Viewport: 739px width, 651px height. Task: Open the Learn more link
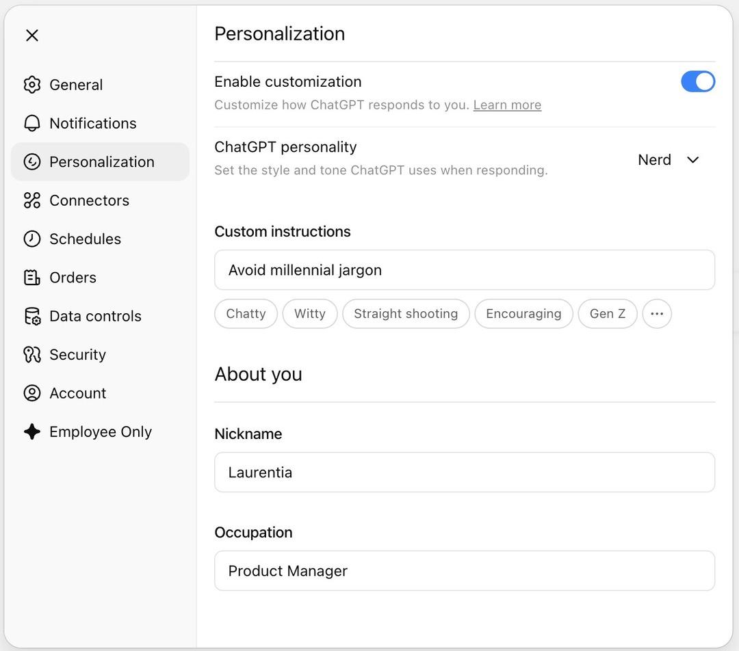coord(507,105)
